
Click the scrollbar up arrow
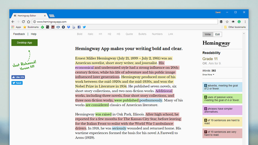tap(244, 34)
